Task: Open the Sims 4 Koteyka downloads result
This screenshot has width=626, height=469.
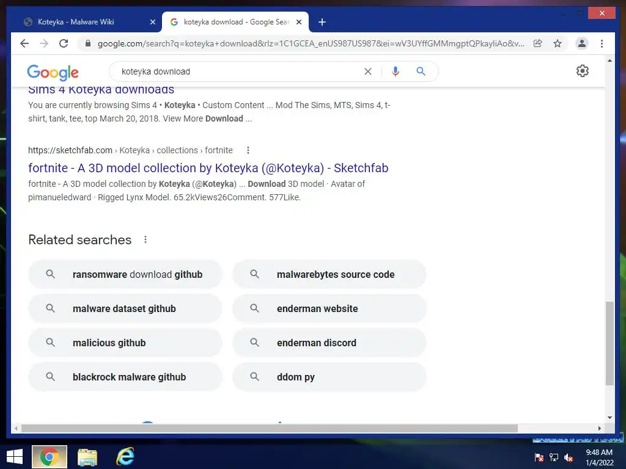Action: click(x=101, y=90)
